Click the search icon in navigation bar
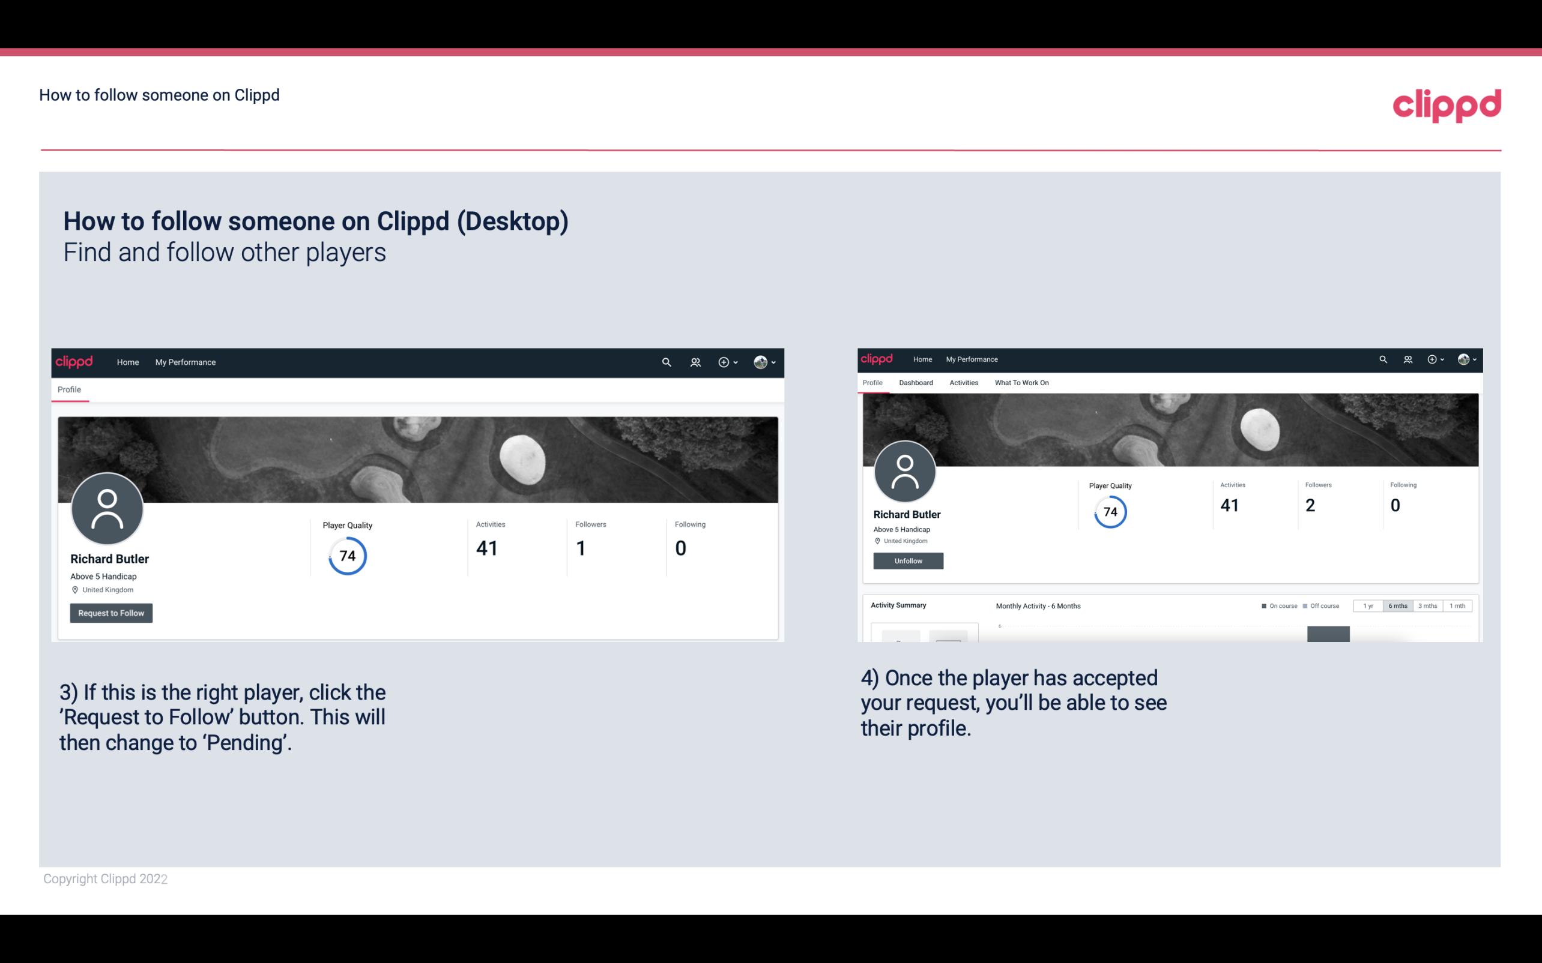 (664, 363)
